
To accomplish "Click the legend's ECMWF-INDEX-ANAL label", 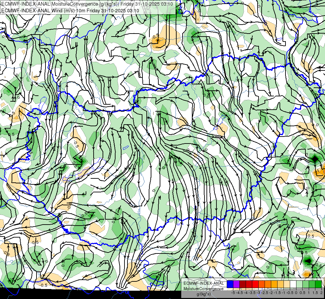I will pos(203,283).
